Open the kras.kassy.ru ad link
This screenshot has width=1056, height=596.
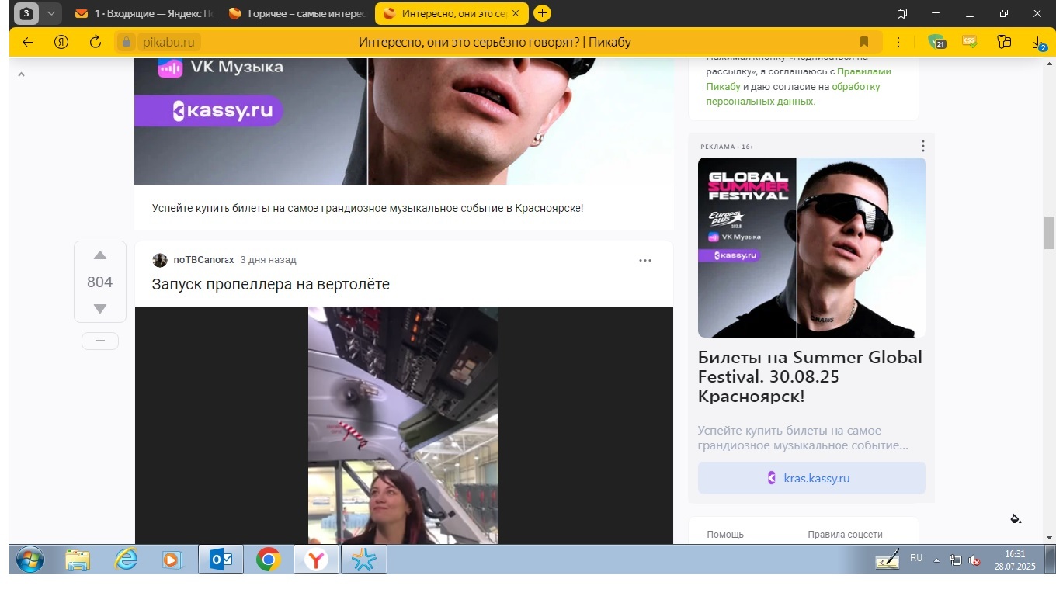click(811, 478)
